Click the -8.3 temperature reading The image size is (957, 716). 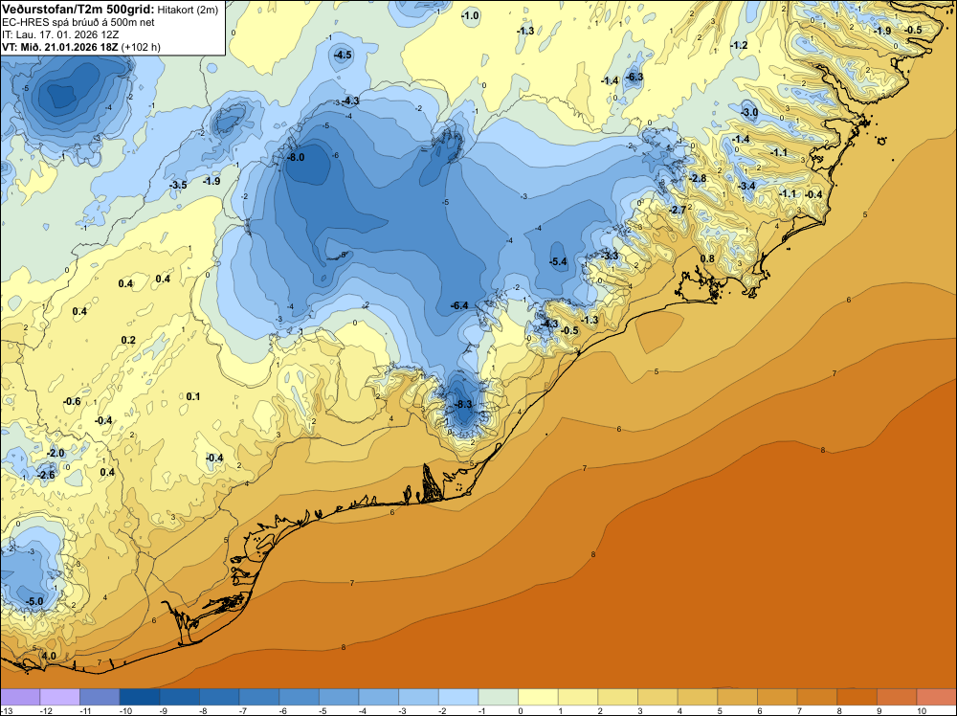[463, 404]
